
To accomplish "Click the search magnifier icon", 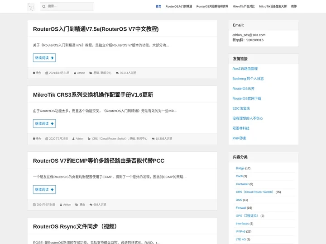I will pyautogui.click(x=44, y=6).
